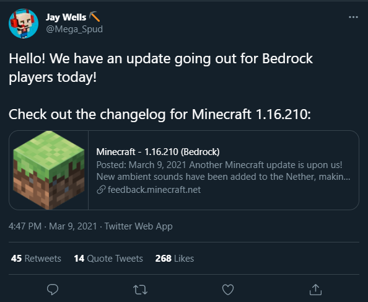
Task: Click the reply speech bubble icon
Action: tap(53, 290)
